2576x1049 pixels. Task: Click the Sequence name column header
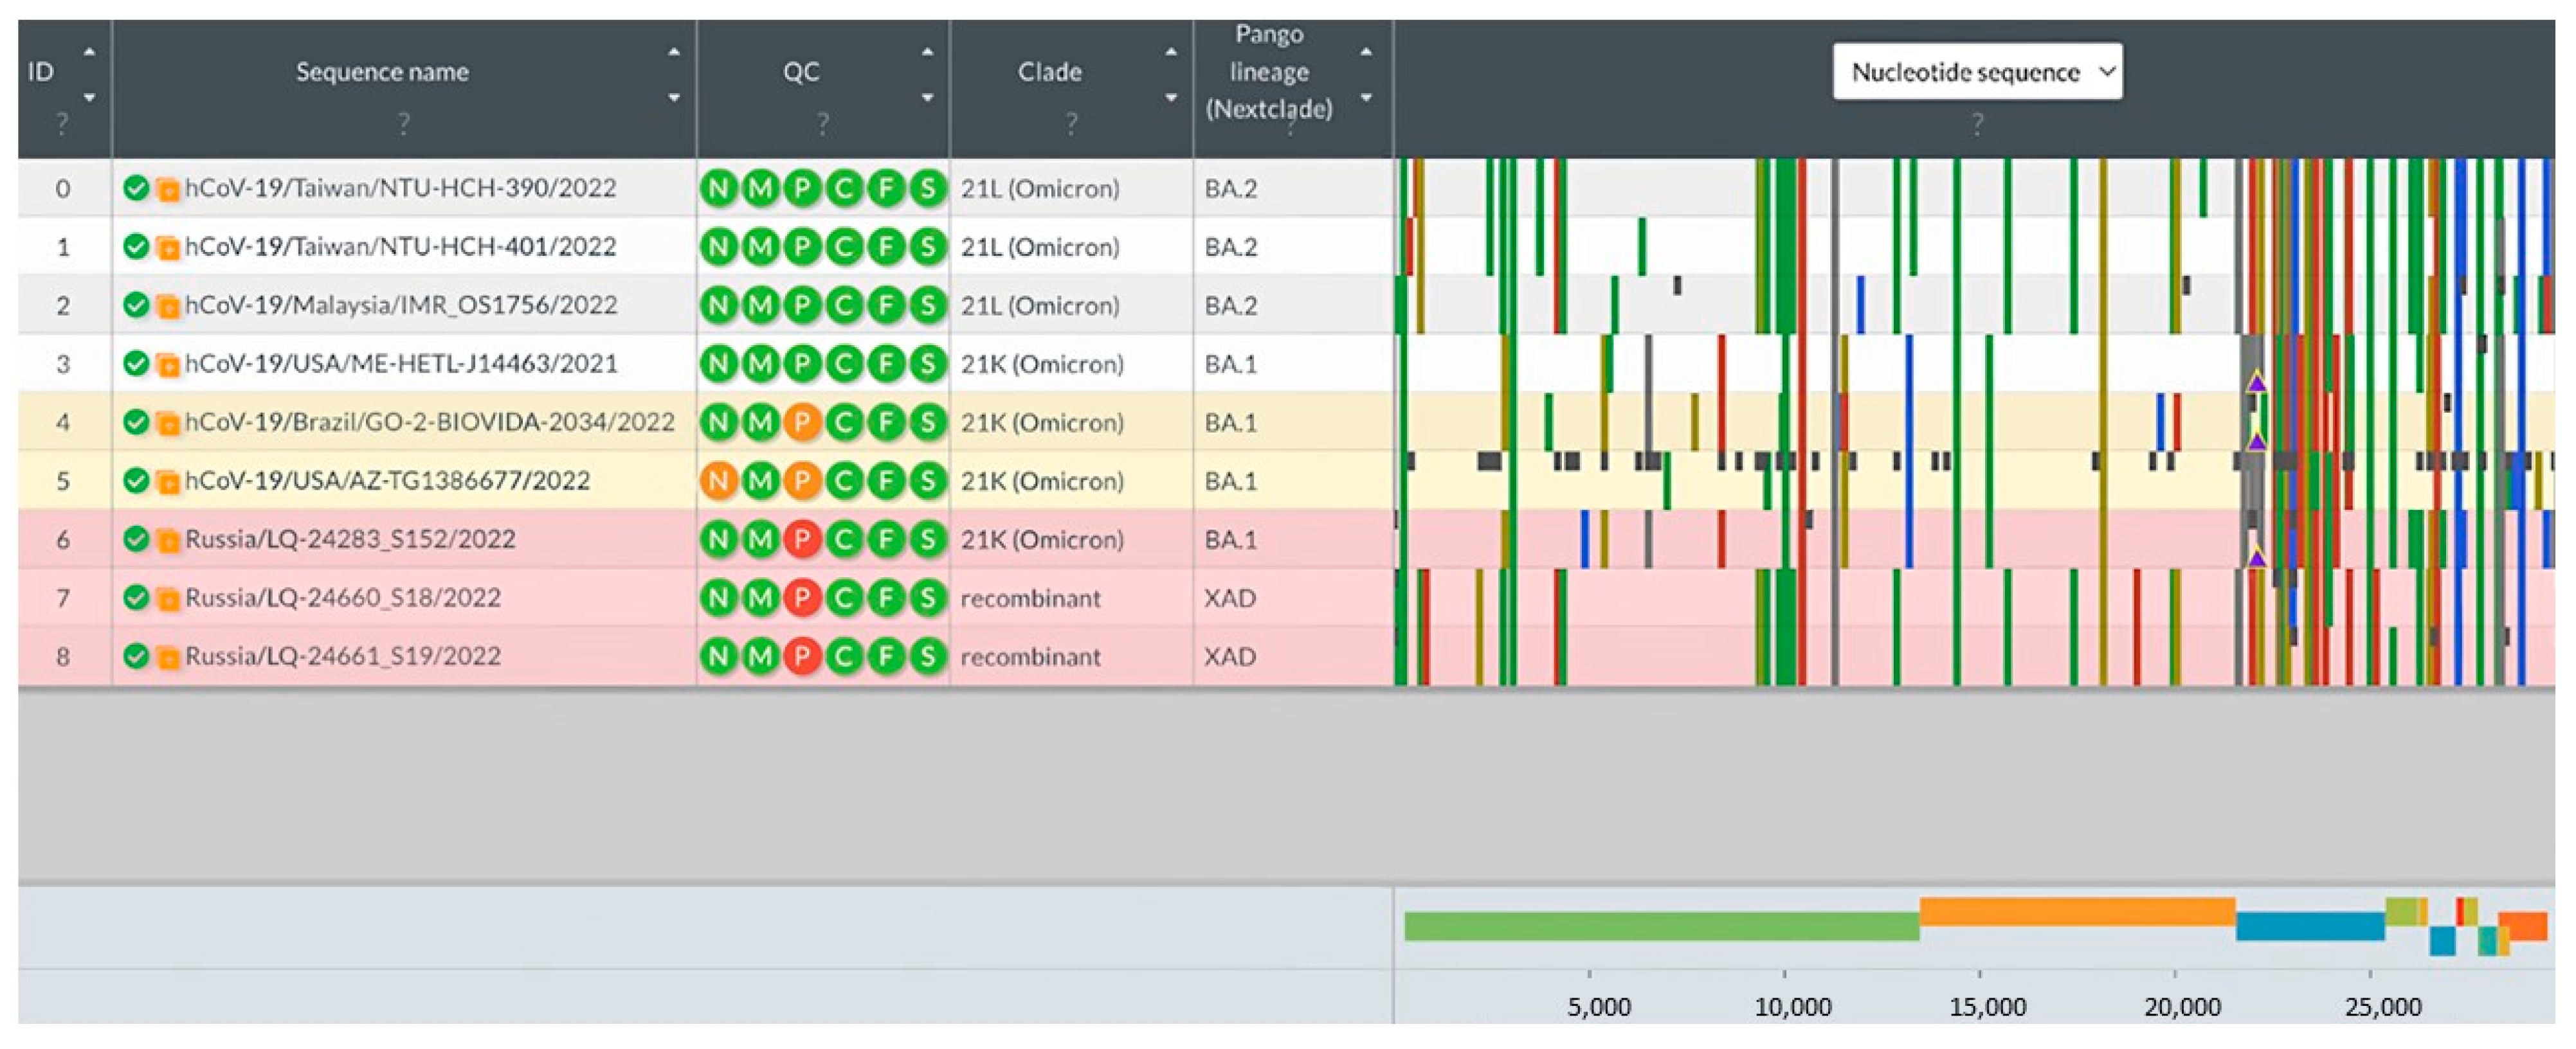382,72
